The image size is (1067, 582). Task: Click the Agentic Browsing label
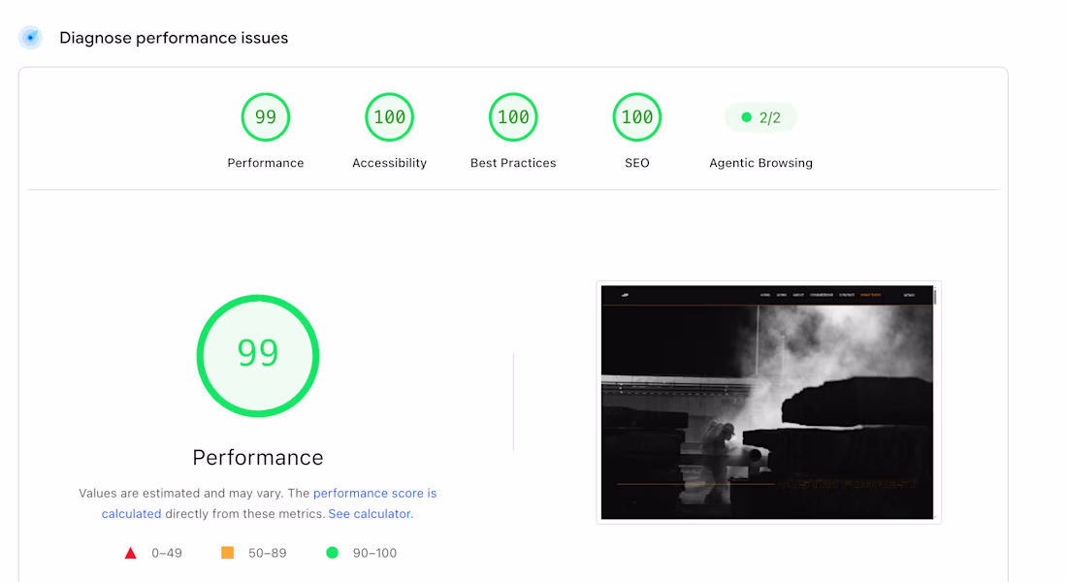pyautogui.click(x=760, y=163)
